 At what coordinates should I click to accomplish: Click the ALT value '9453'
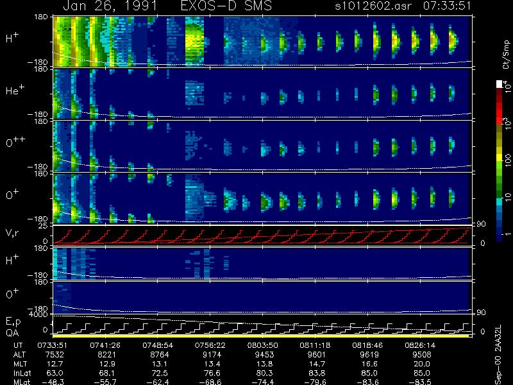[264, 355]
